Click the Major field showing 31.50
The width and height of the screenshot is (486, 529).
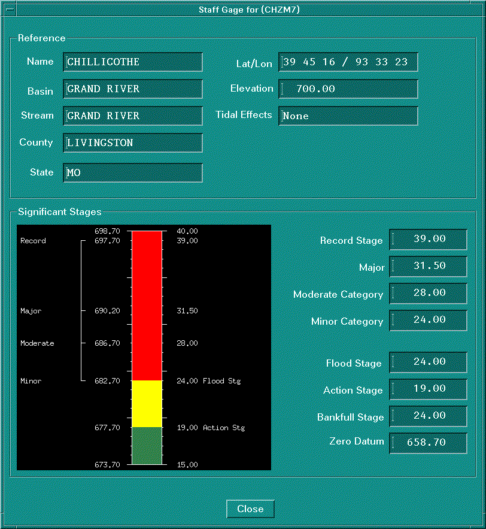click(428, 266)
